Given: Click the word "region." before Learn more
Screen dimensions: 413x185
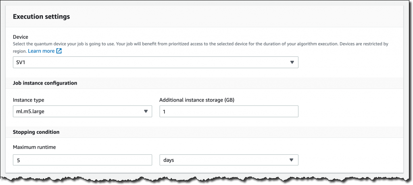Looking at the screenshot, I should pos(20,51).
